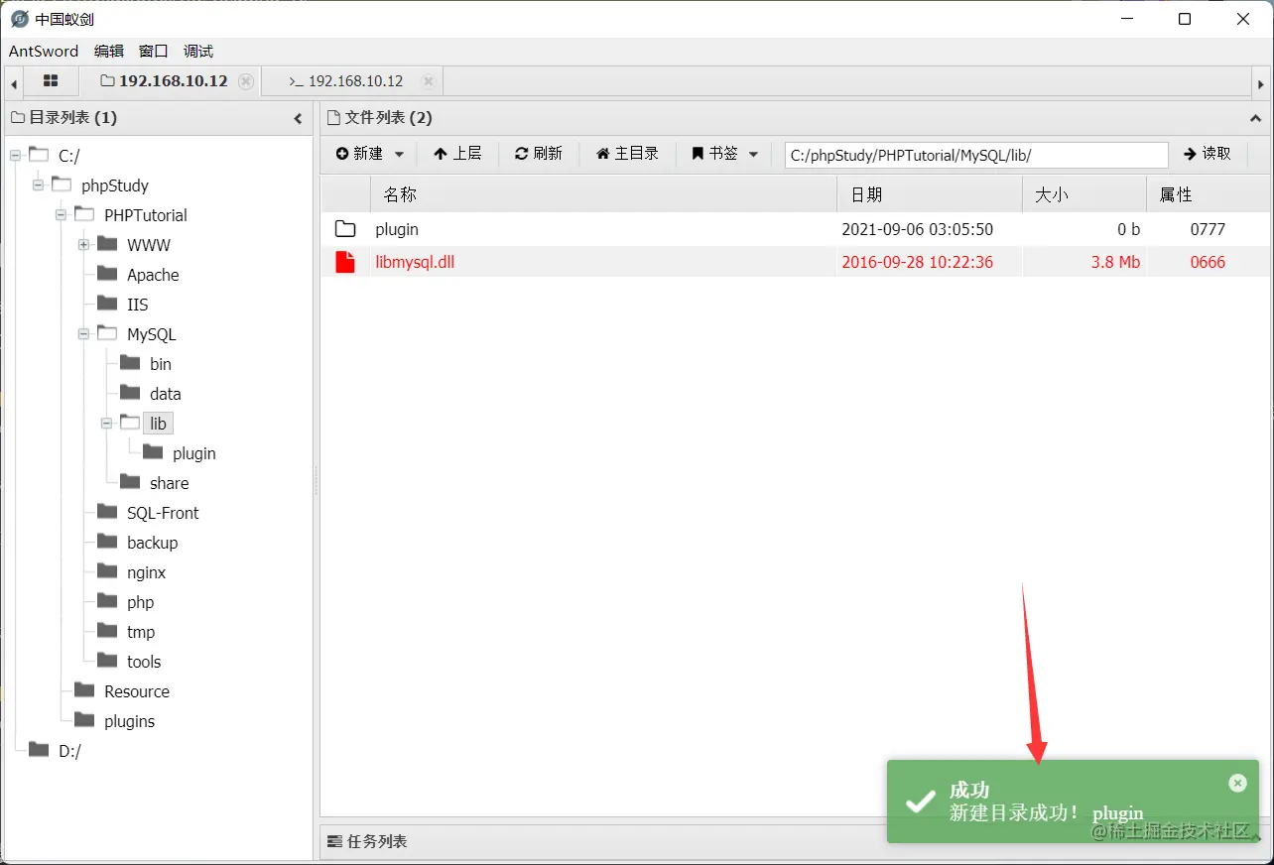
Task: Select the plugin folder icon in file list
Action: [345, 230]
